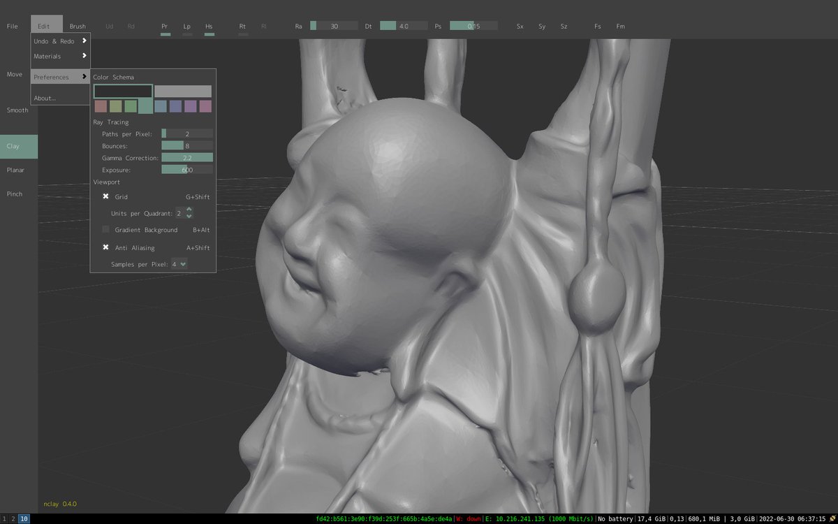Toggle the Fs flatten option

(597, 26)
